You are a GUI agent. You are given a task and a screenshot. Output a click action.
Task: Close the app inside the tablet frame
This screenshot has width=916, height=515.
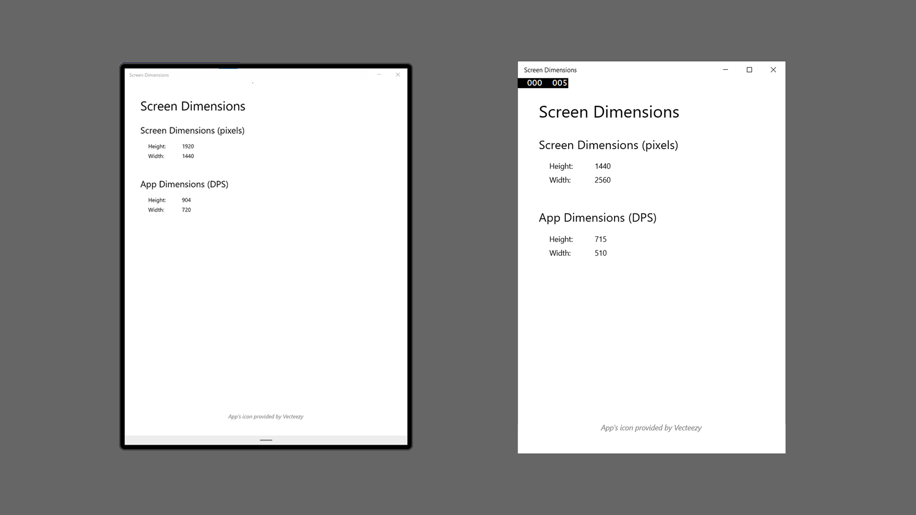[x=398, y=74]
